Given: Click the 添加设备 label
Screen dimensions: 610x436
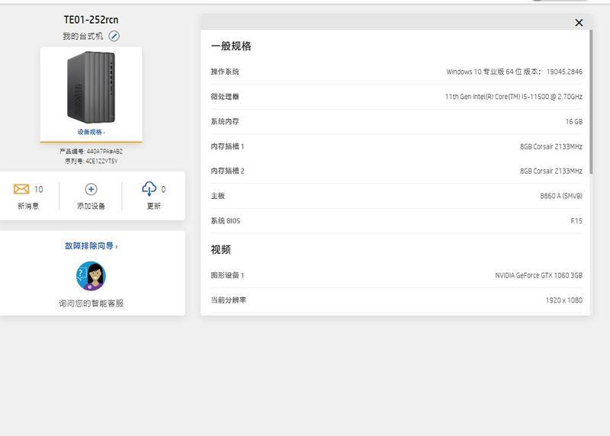Looking at the screenshot, I should (x=91, y=207).
